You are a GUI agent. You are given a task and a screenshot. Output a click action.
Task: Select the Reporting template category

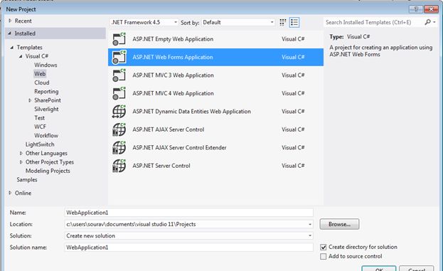coord(46,92)
